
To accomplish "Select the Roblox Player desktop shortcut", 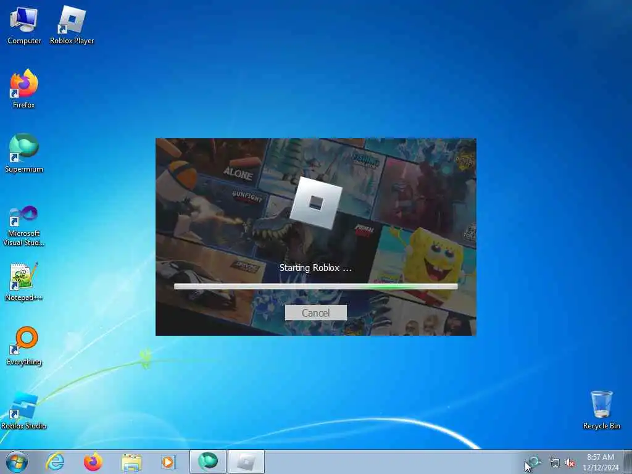I will (x=72, y=25).
